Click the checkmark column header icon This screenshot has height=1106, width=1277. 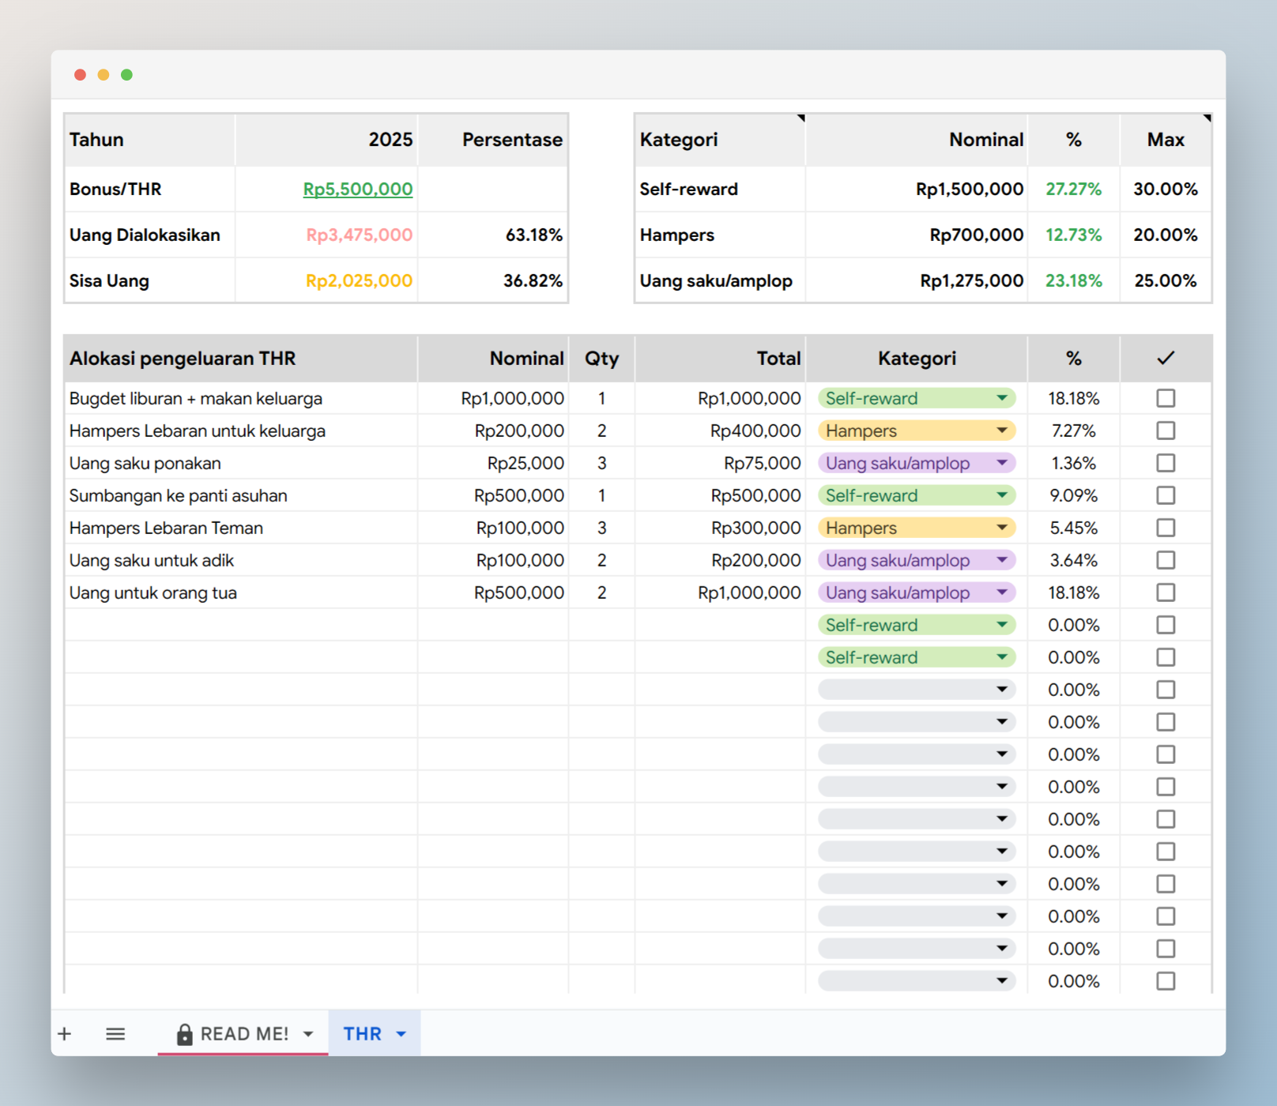click(x=1166, y=358)
